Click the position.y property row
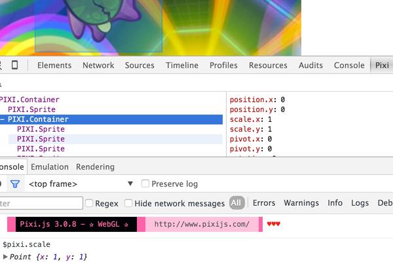Image resolution: width=393 pixels, height=262 pixels. [257, 109]
